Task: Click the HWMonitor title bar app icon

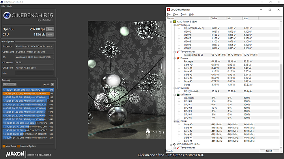Action: tap(168, 9)
